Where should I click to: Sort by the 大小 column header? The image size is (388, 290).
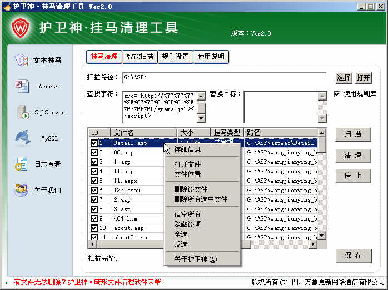tap(194, 133)
